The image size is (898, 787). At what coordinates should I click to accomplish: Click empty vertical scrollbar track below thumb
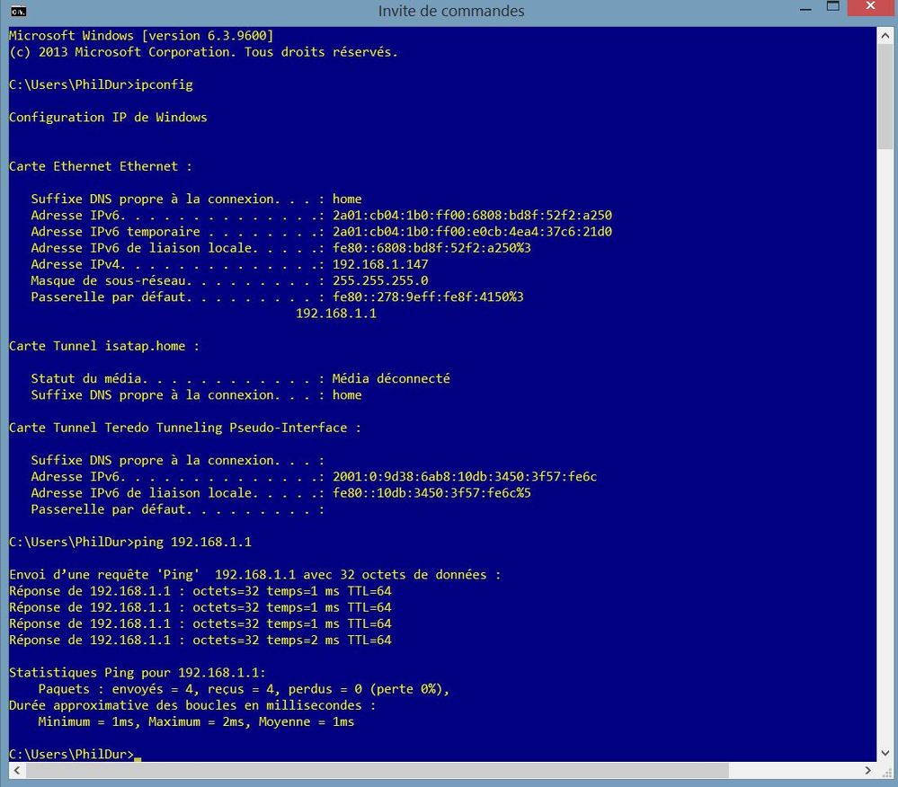click(885, 449)
